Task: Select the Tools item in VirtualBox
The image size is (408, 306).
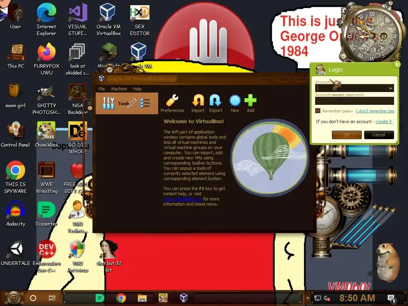Action: (127, 103)
